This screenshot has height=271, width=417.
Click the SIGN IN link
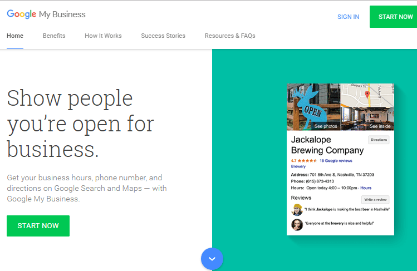coord(348,17)
